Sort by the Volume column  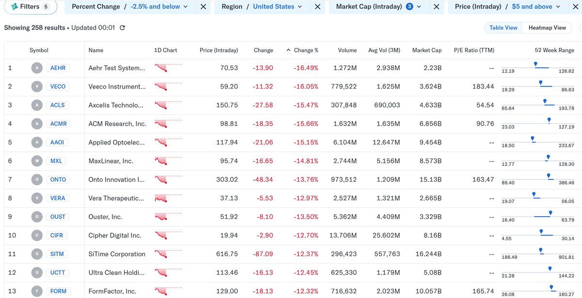pos(347,50)
